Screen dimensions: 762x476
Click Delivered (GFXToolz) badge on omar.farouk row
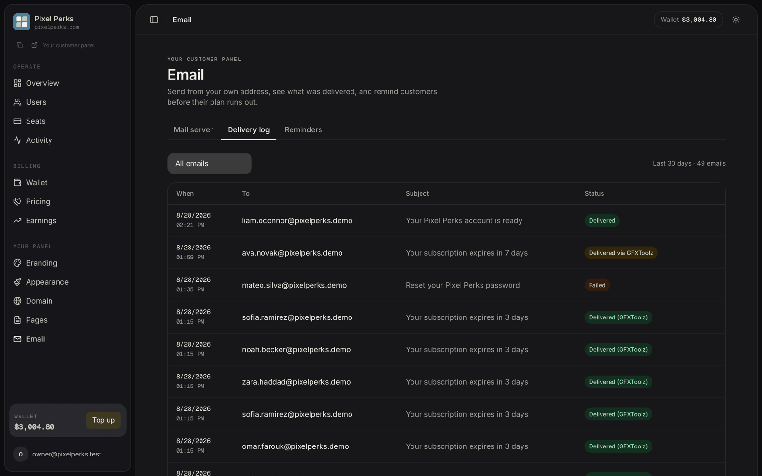coord(618,446)
